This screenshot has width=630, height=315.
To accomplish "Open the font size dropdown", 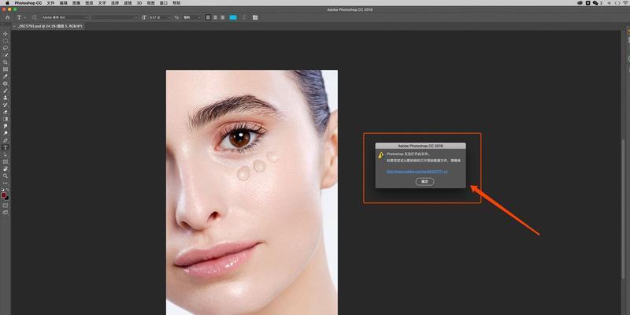I will (x=169, y=17).
